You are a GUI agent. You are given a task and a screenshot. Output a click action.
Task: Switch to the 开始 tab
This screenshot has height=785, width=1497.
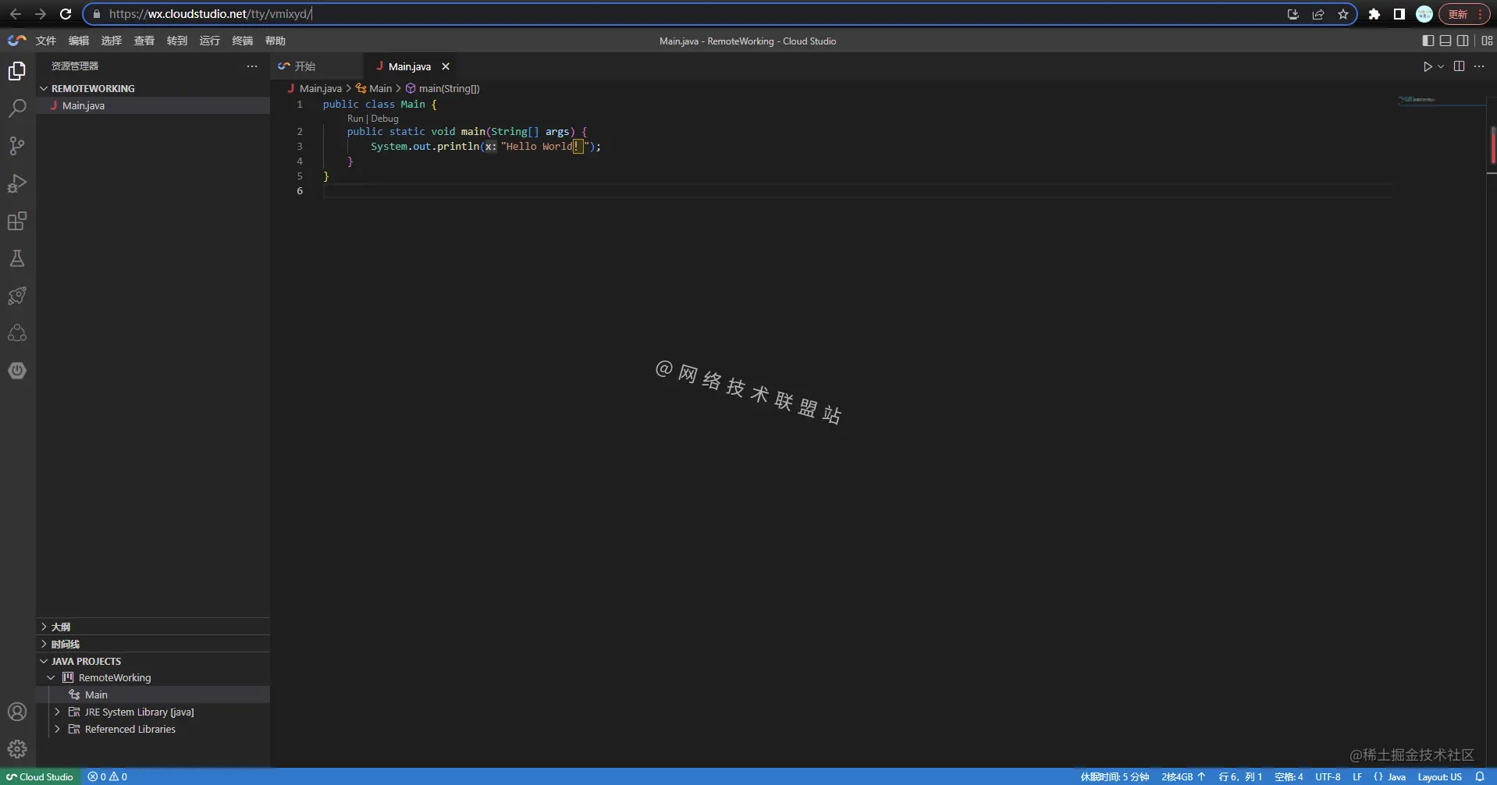pos(317,66)
